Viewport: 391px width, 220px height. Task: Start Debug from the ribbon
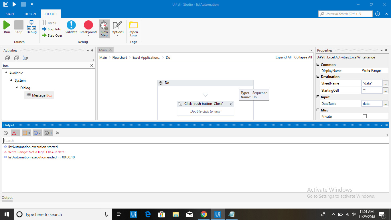coord(31,27)
